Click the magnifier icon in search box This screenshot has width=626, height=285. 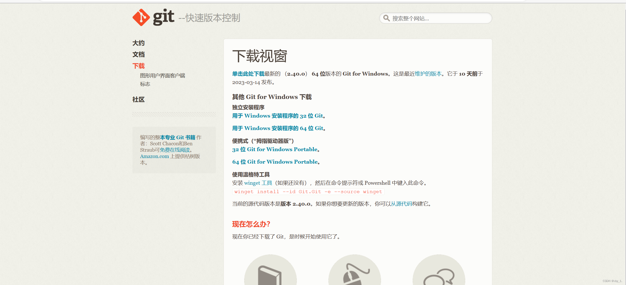pyautogui.click(x=386, y=18)
